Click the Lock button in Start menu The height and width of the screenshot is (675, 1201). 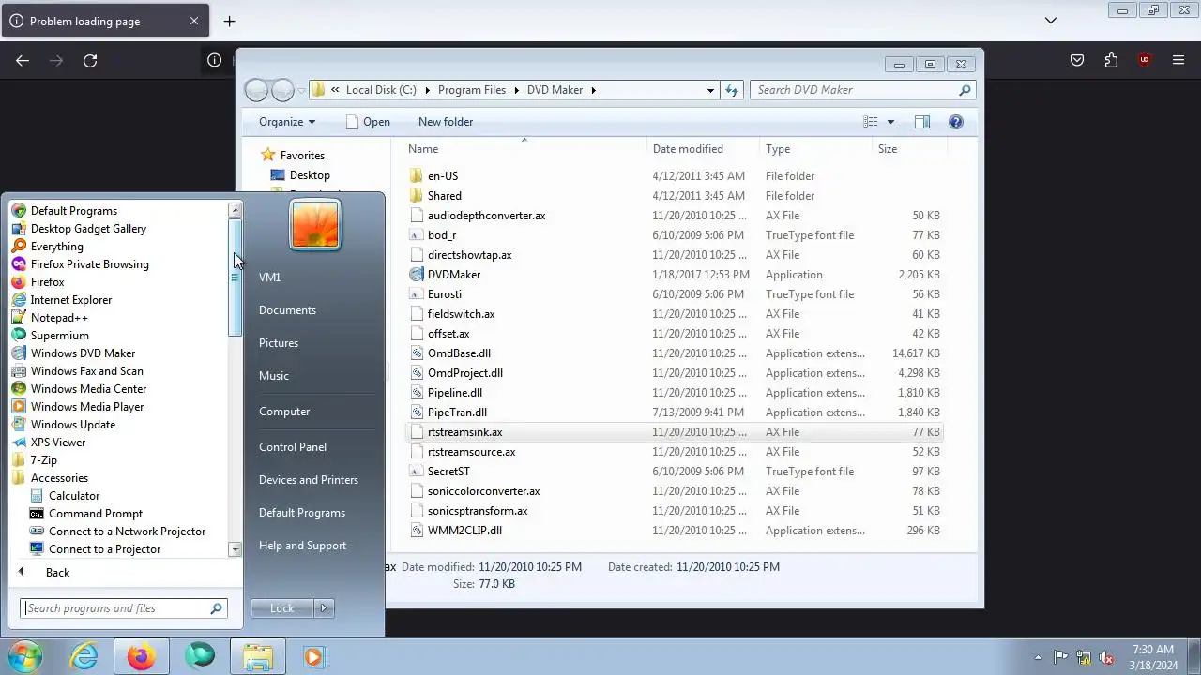coord(282,608)
